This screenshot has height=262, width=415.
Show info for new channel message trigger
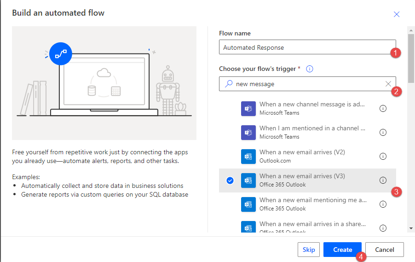383,108
